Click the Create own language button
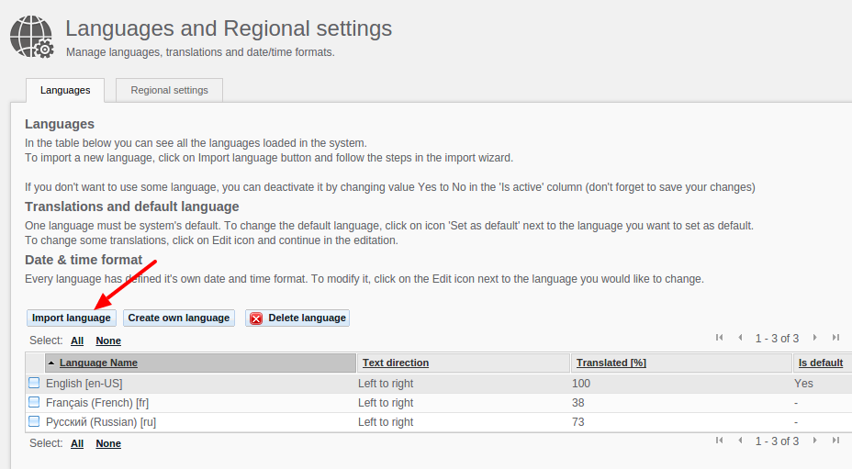852x469 pixels. pyautogui.click(x=179, y=318)
